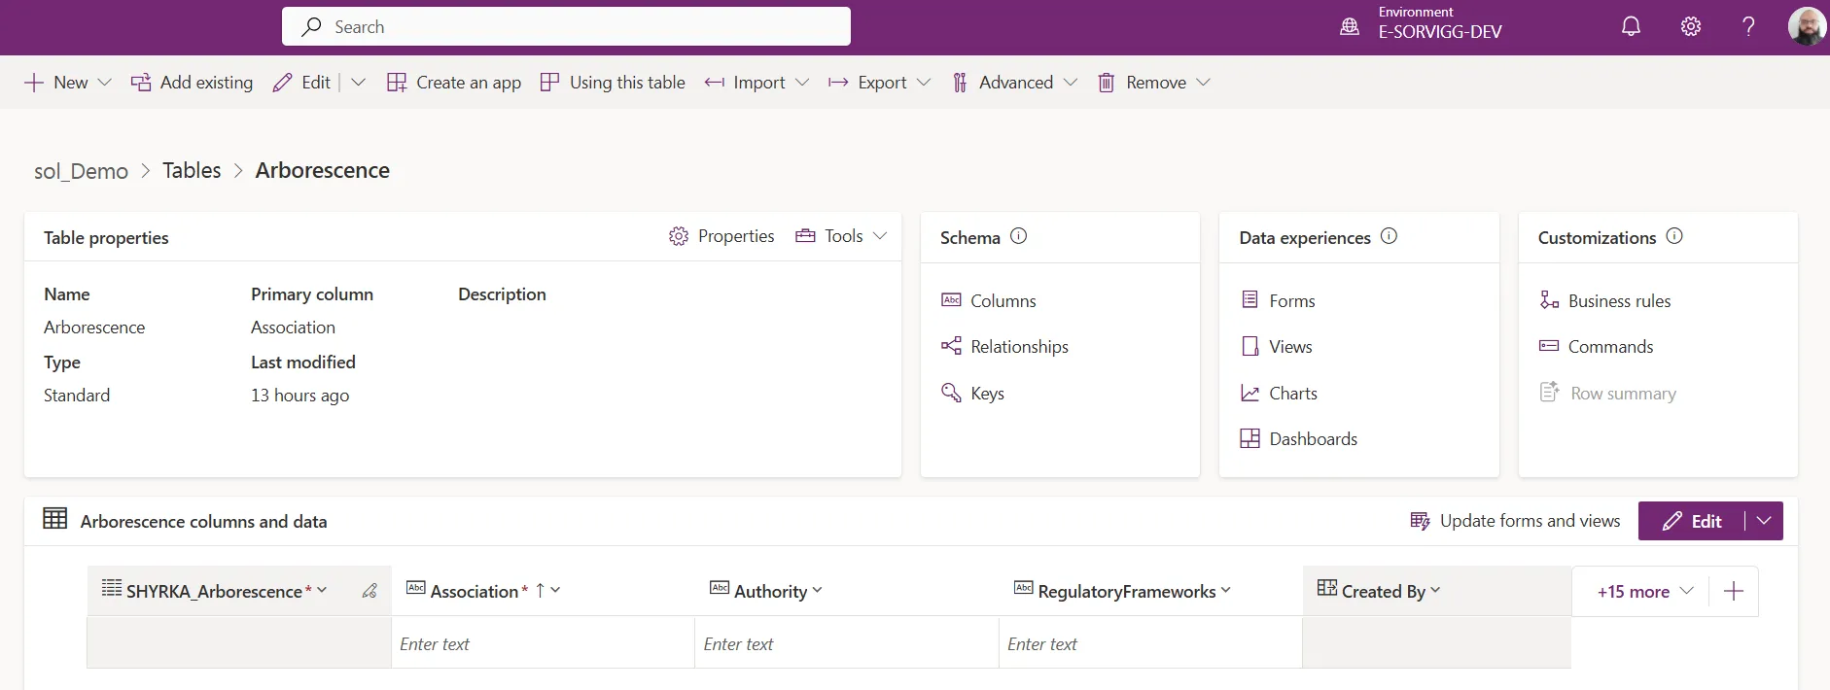Click the Search box in the header
This screenshot has width=1830, height=690.
[x=566, y=26]
